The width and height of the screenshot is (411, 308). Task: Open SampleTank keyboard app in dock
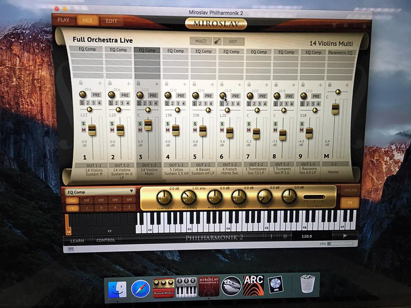coord(186,287)
